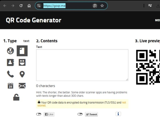The image size is (160, 120).
Task: Reload the page
Action: point(21,6)
